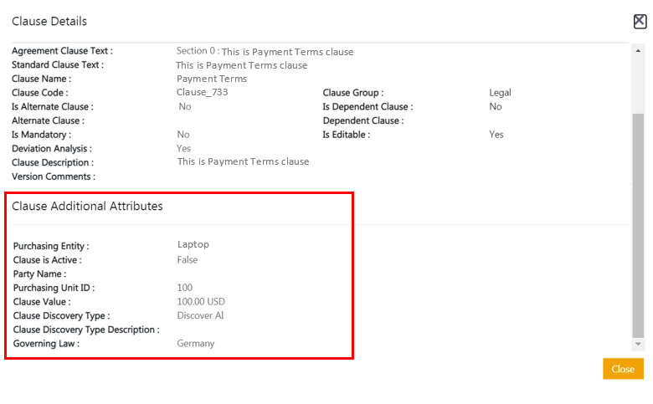Select the Payment Terms clause name value
Screen dimensions: 653x404
point(212,79)
